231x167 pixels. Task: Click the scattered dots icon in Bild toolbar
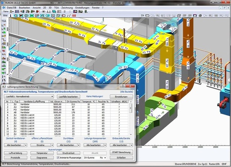(x=69, y=15)
